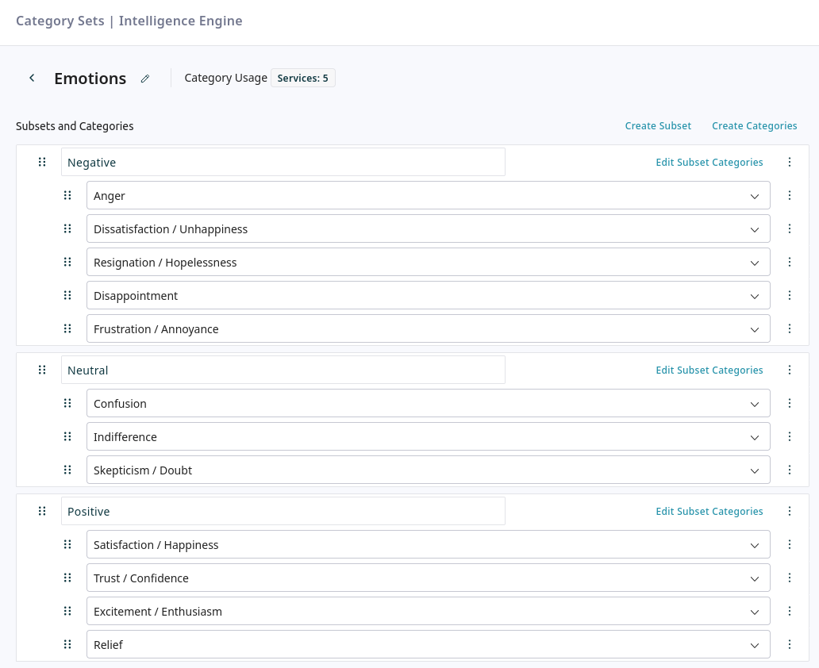819x668 pixels.
Task: Click the pencil icon to rename Emotions
Action: click(145, 79)
